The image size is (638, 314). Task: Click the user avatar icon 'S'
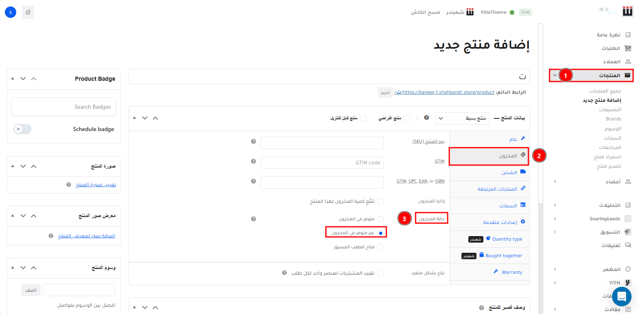pyautogui.click(x=11, y=12)
